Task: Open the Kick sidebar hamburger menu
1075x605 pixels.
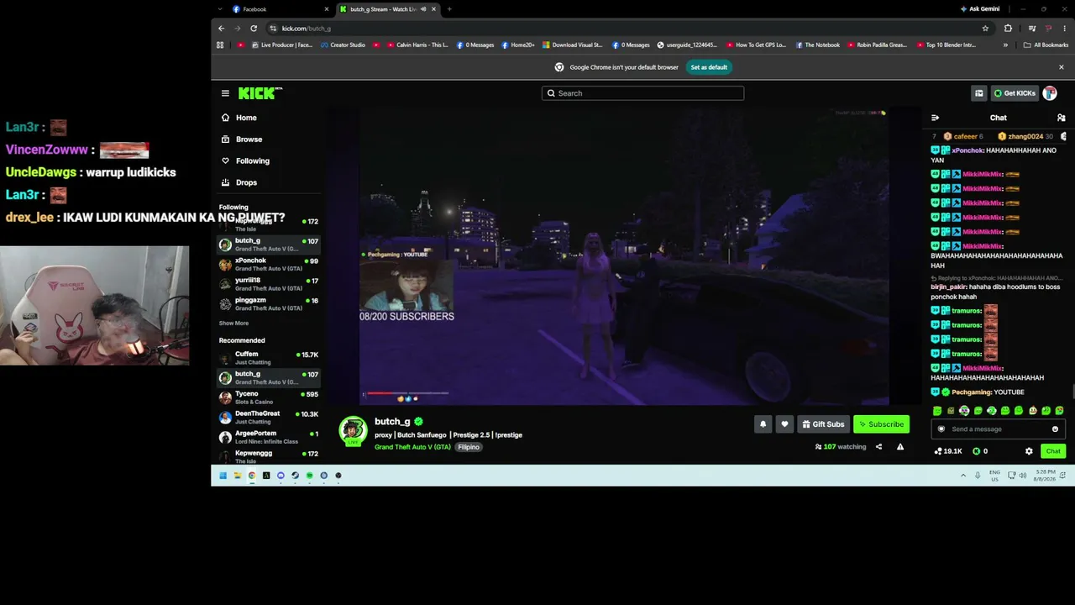Action: tap(225, 93)
